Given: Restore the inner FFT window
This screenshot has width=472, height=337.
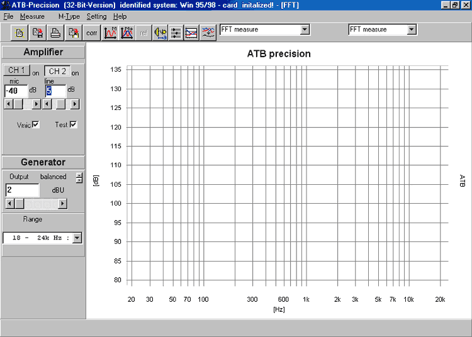Looking at the screenshot, I should [x=455, y=5].
